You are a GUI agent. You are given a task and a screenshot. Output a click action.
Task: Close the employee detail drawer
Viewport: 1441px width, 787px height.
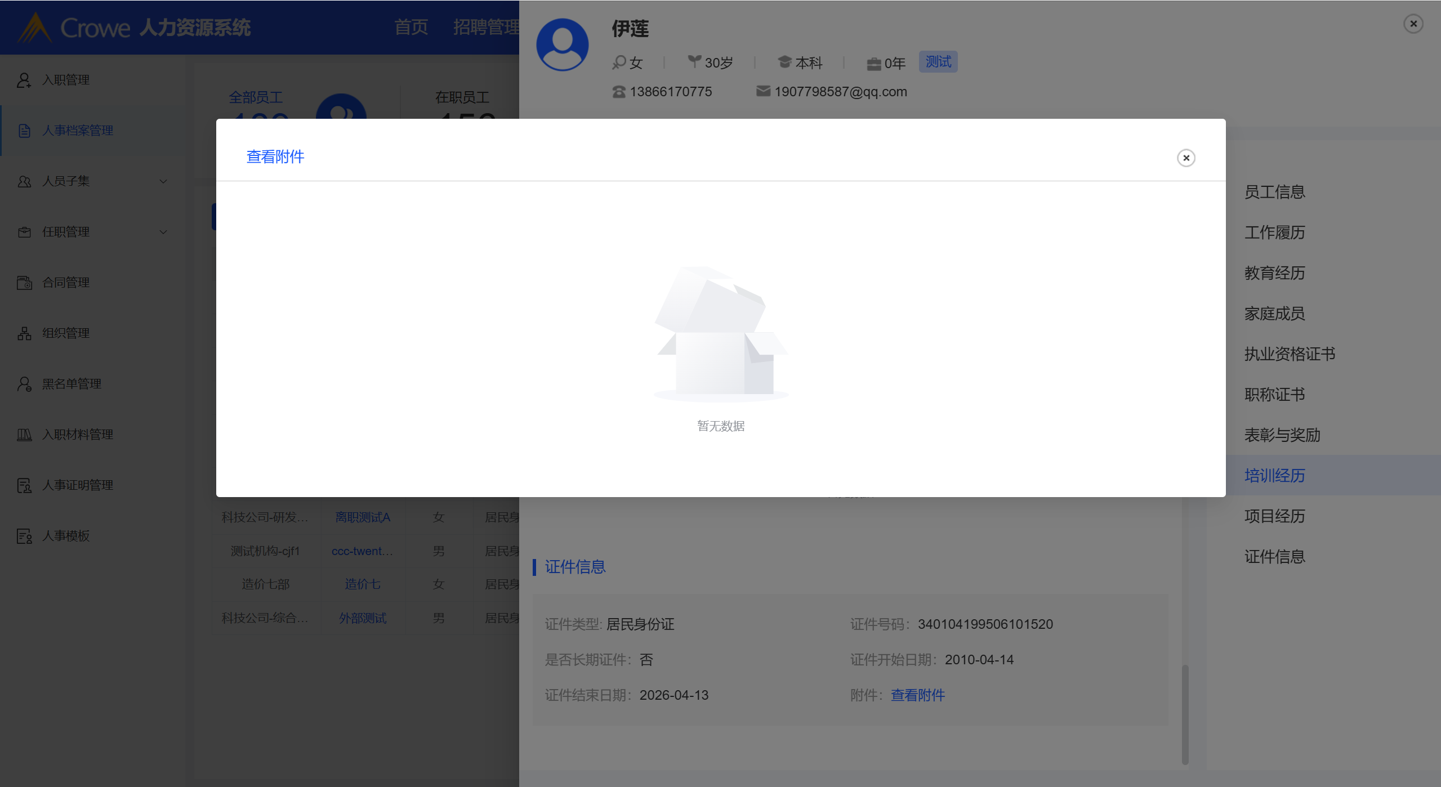(x=1413, y=24)
